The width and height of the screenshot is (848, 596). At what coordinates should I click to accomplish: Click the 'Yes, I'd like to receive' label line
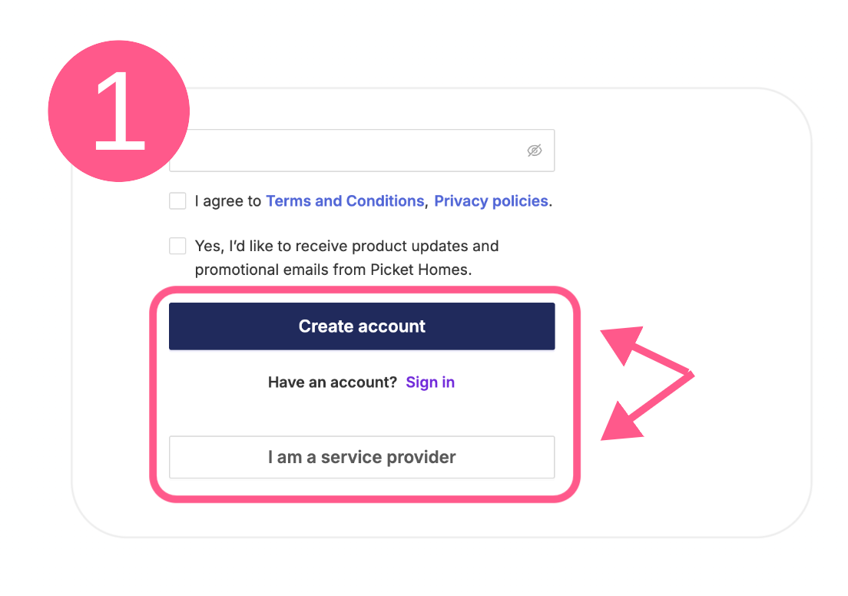pos(346,246)
